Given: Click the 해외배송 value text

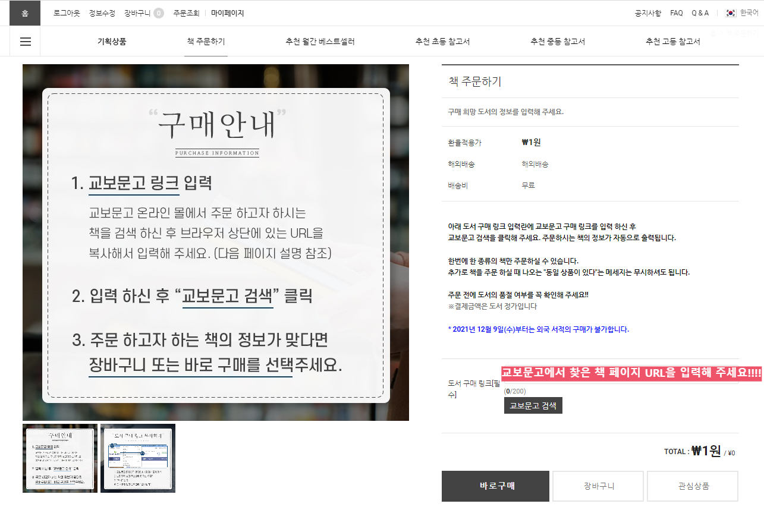Looking at the screenshot, I should click(535, 164).
